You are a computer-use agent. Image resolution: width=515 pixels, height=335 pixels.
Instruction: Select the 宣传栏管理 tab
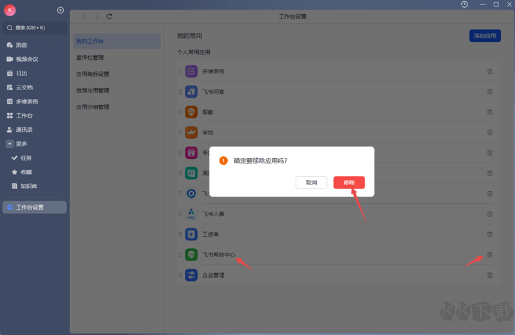tap(117, 57)
